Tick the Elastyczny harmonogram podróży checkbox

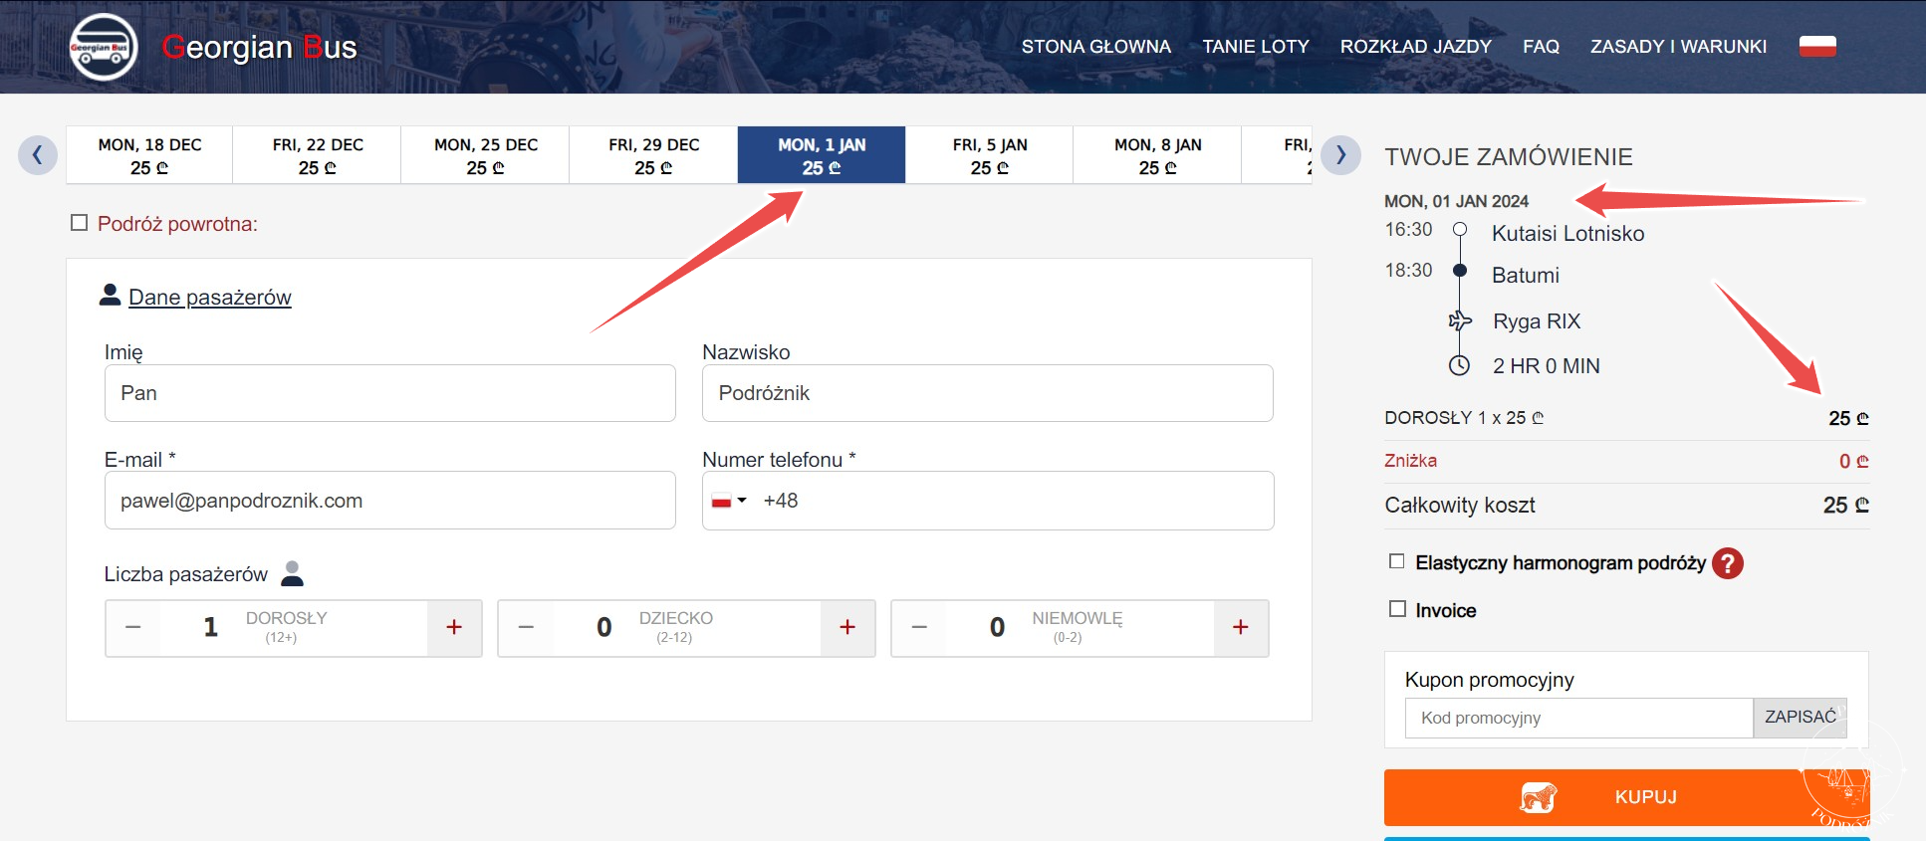[1397, 561]
